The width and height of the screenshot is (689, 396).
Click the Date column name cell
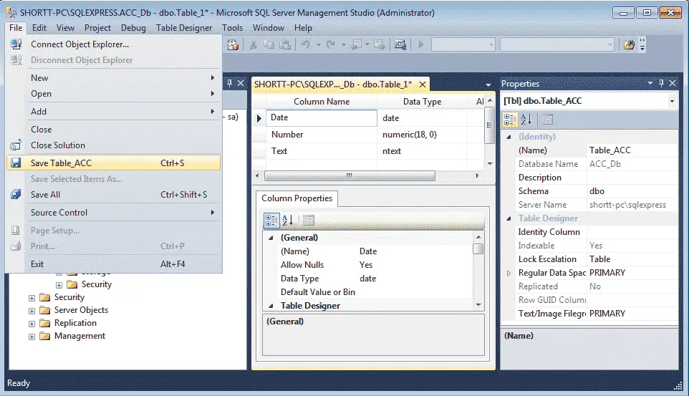click(x=321, y=117)
